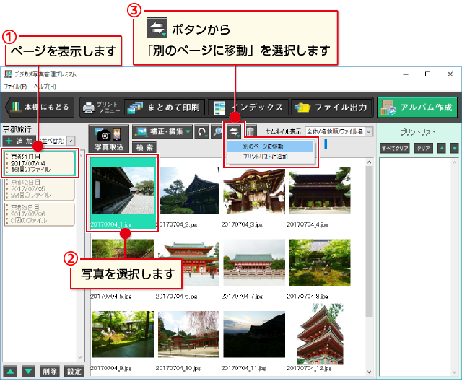Select page 京都1日目
Viewport: 462px width, 381px height.
40,163
